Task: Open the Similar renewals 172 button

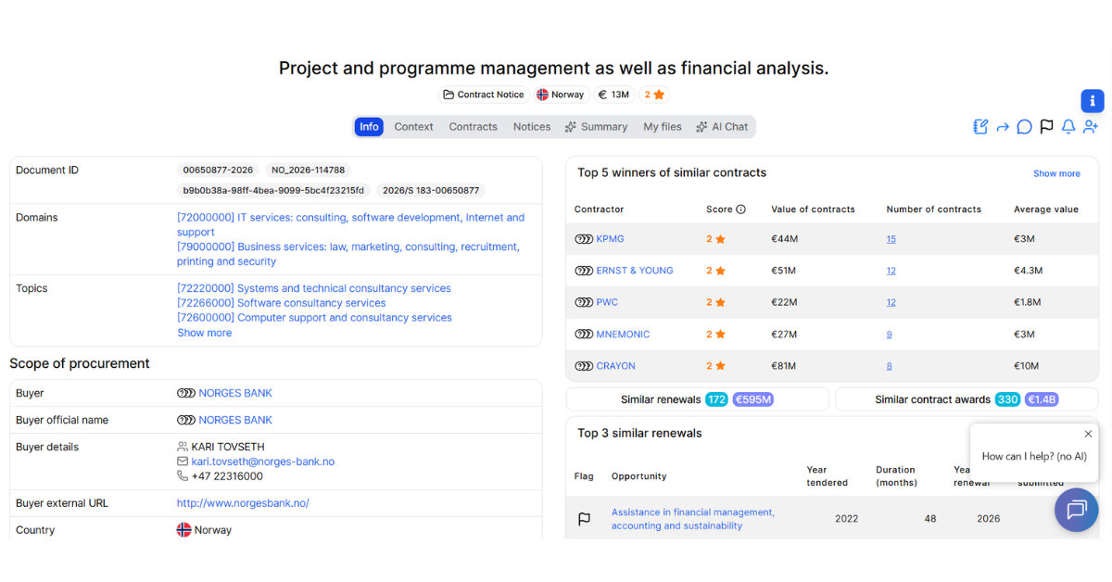Action: coord(698,399)
